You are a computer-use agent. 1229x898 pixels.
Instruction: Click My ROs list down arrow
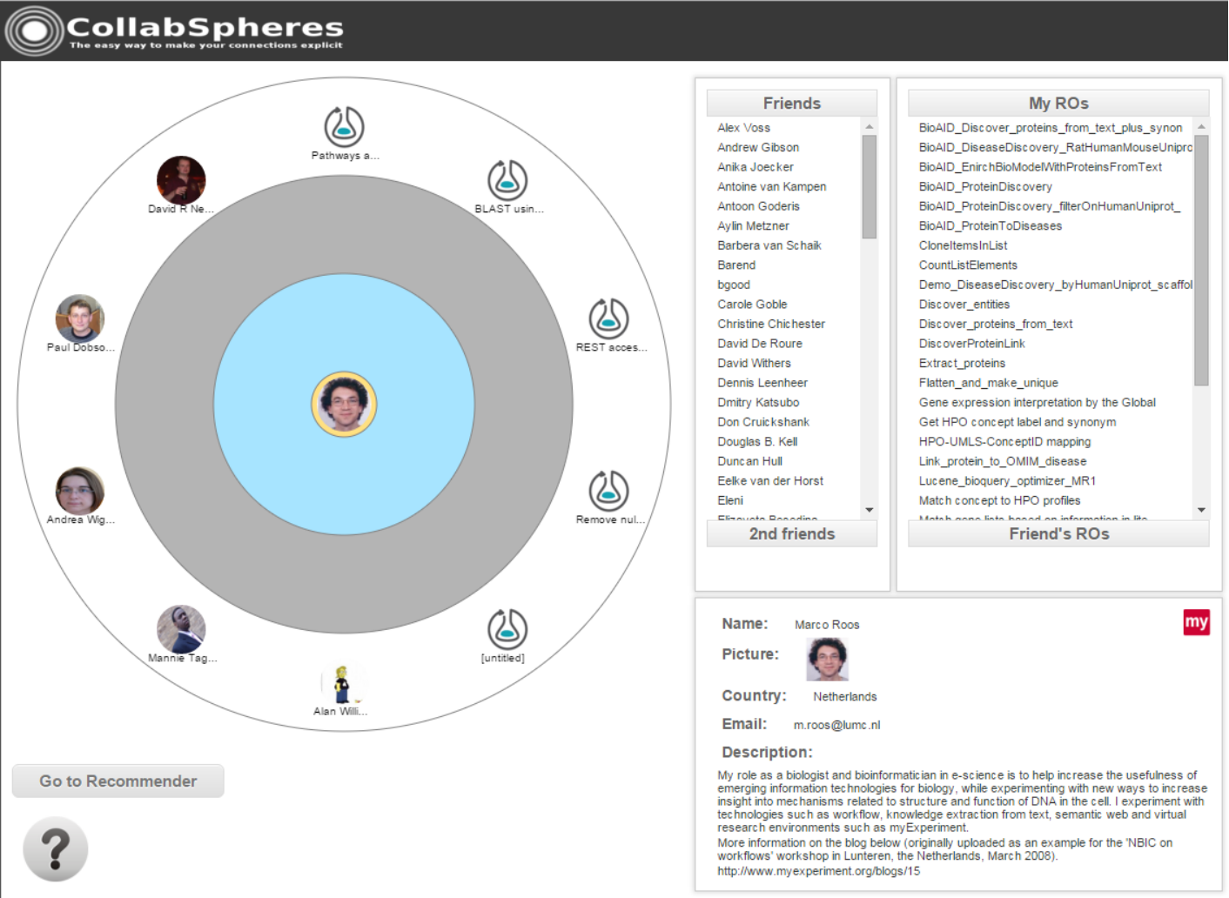[x=1201, y=510]
